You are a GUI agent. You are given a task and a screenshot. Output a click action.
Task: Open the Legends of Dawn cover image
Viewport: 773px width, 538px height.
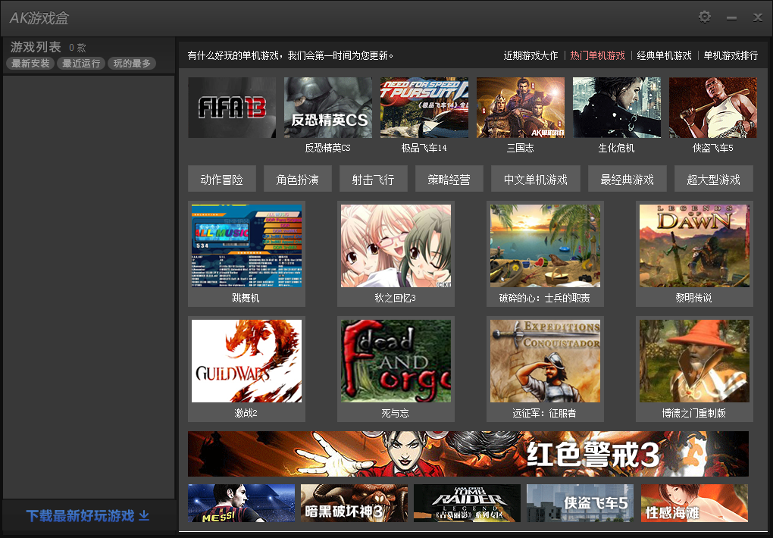tap(695, 246)
